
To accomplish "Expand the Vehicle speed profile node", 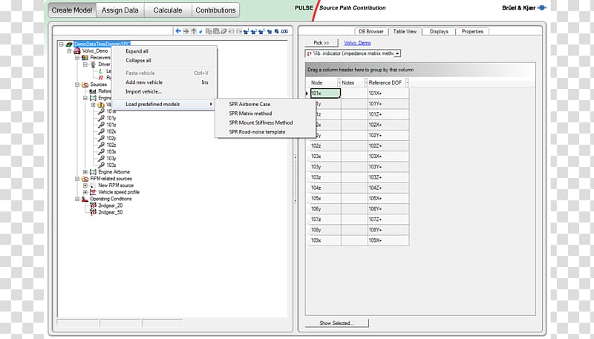I will (85, 192).
